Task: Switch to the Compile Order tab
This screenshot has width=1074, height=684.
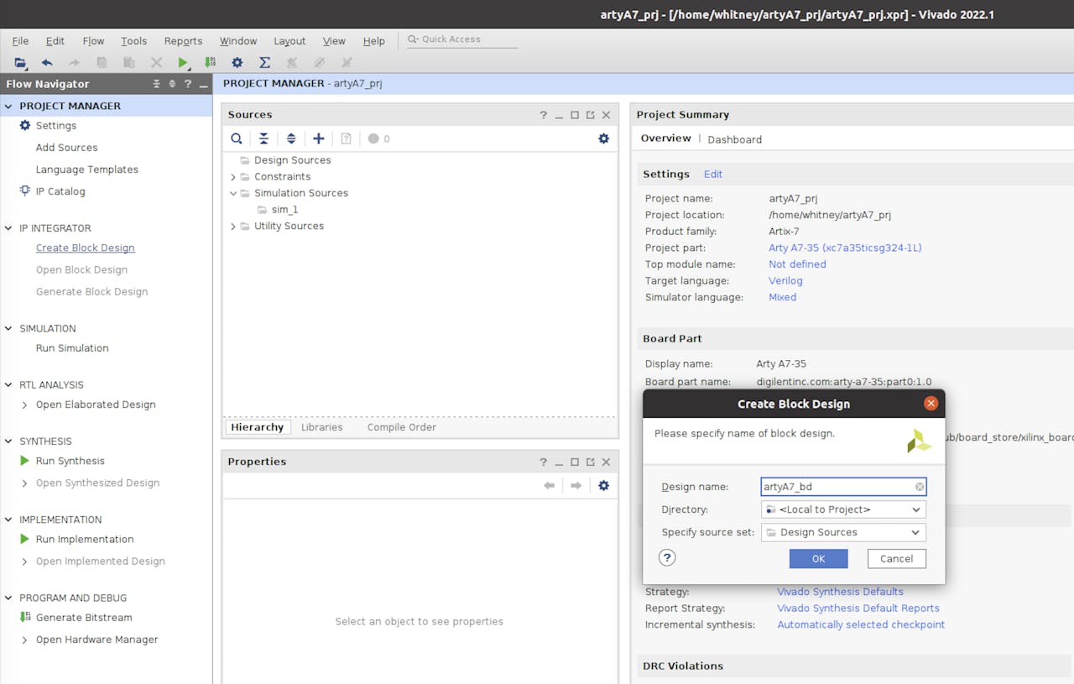Action: 402,427
